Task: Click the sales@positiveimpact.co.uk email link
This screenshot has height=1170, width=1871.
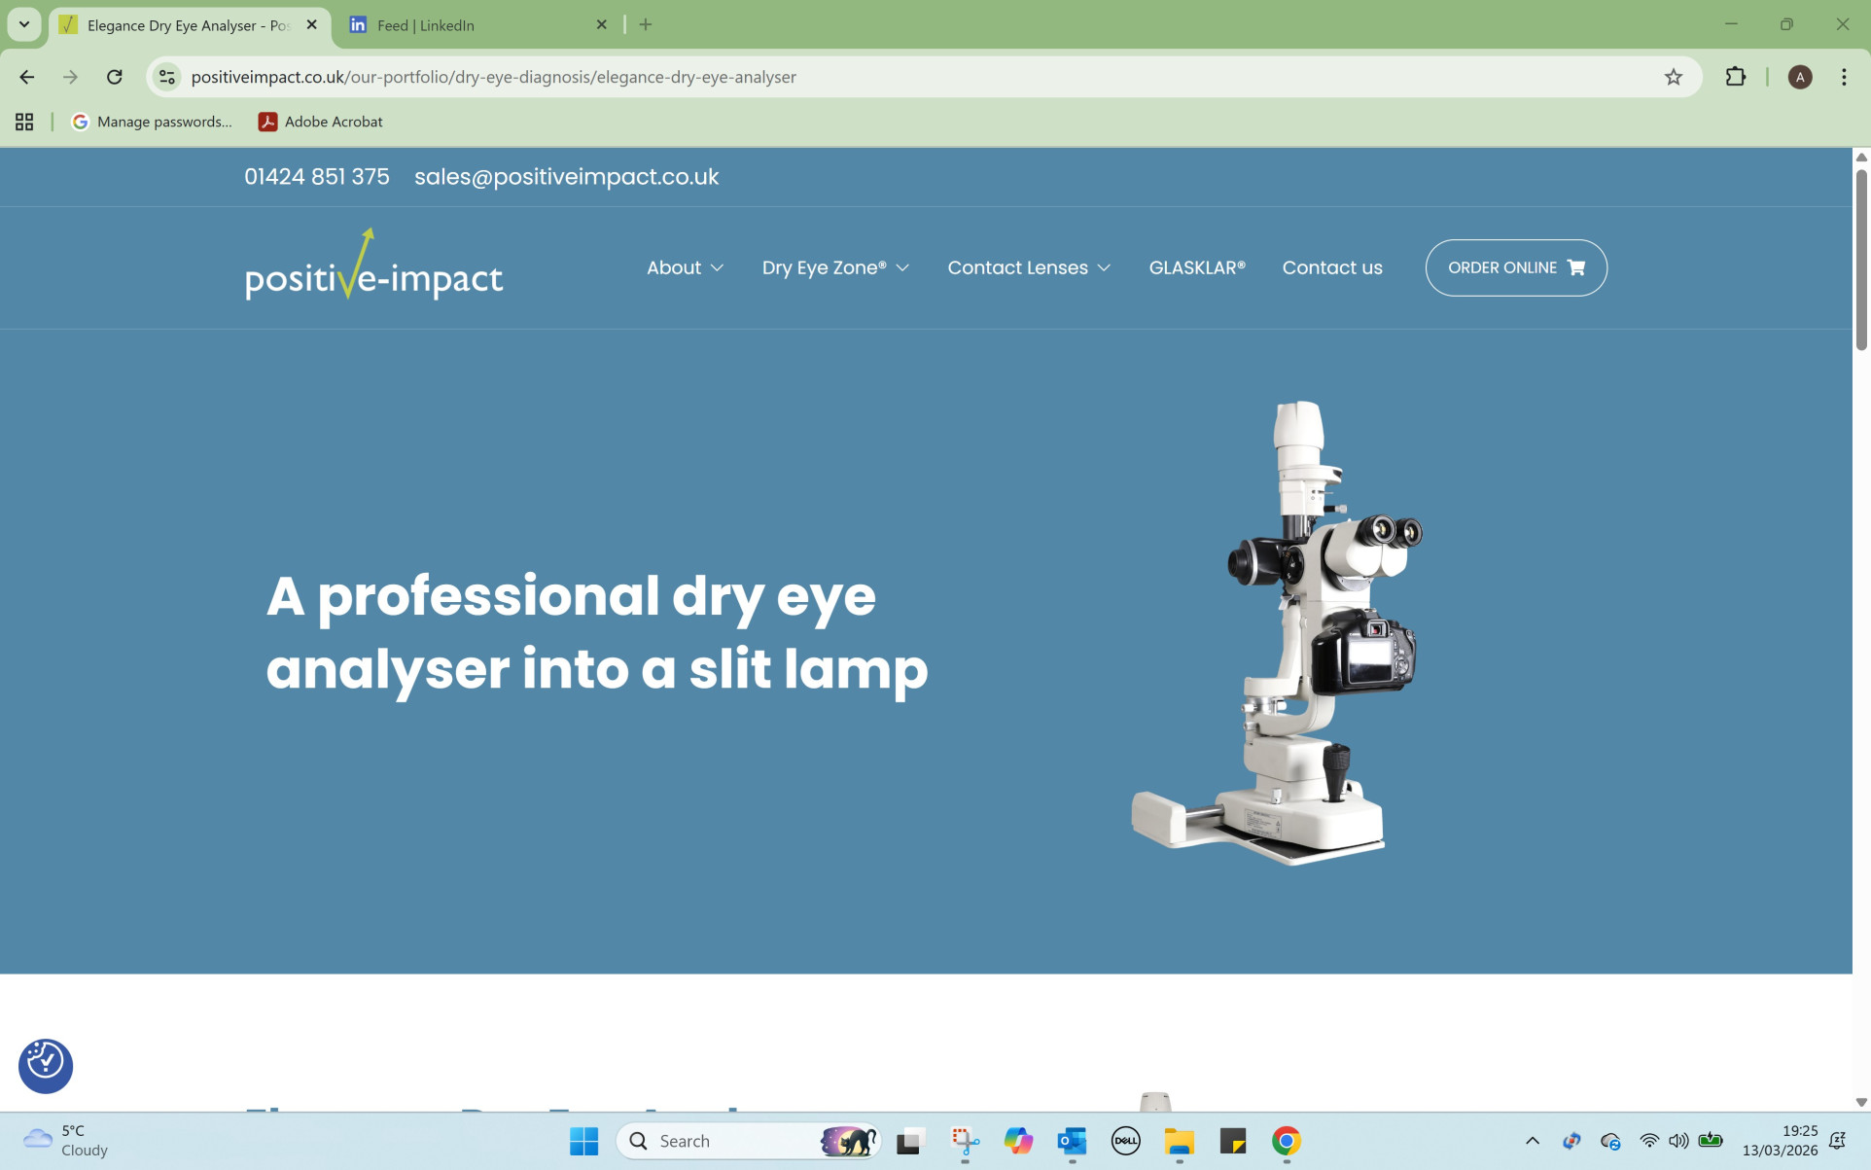Action: (567, 176)
